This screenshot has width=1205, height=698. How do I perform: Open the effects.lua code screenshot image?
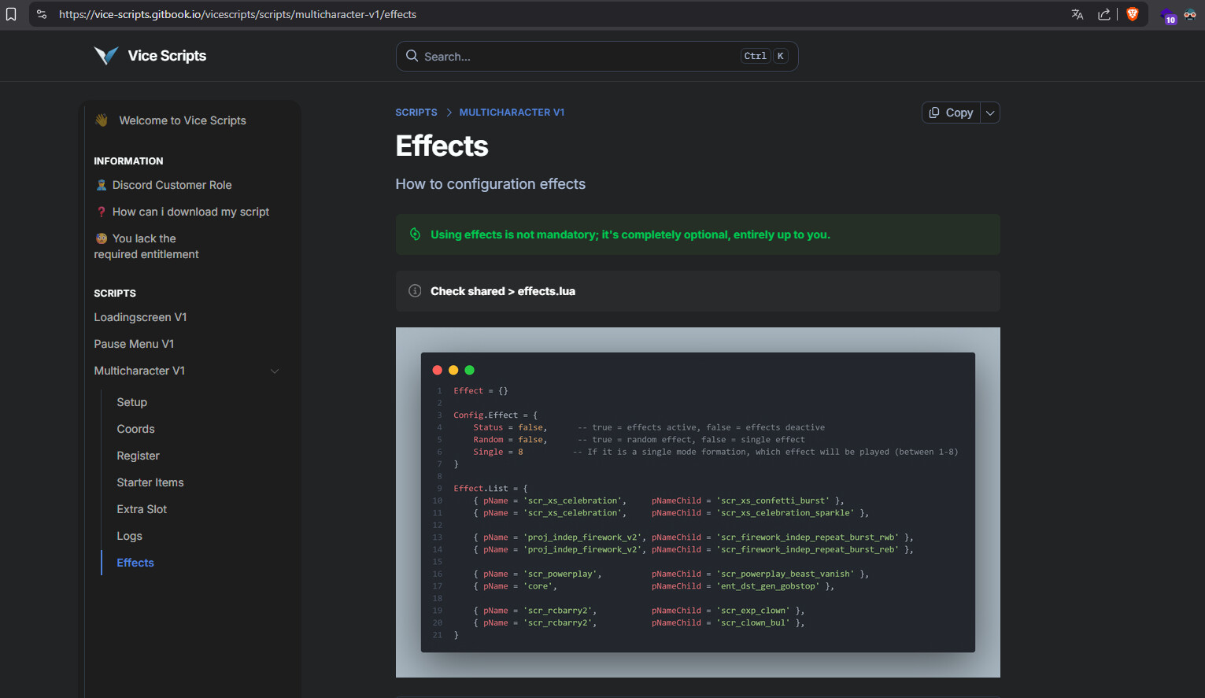[697, 502]
